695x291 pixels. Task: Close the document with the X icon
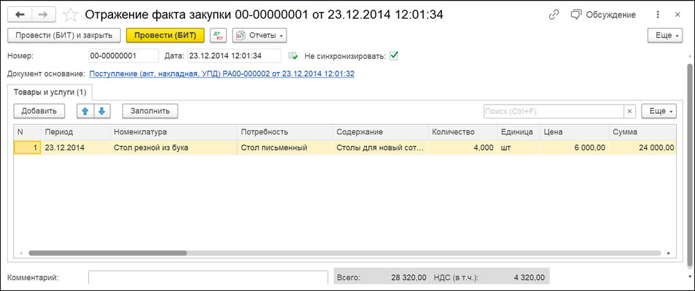[677, 15]
